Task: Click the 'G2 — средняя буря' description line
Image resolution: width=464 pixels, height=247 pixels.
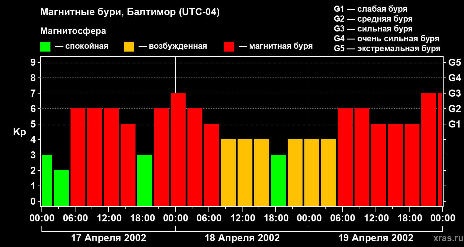Action: pyautogui.click(x=373, y=19)
